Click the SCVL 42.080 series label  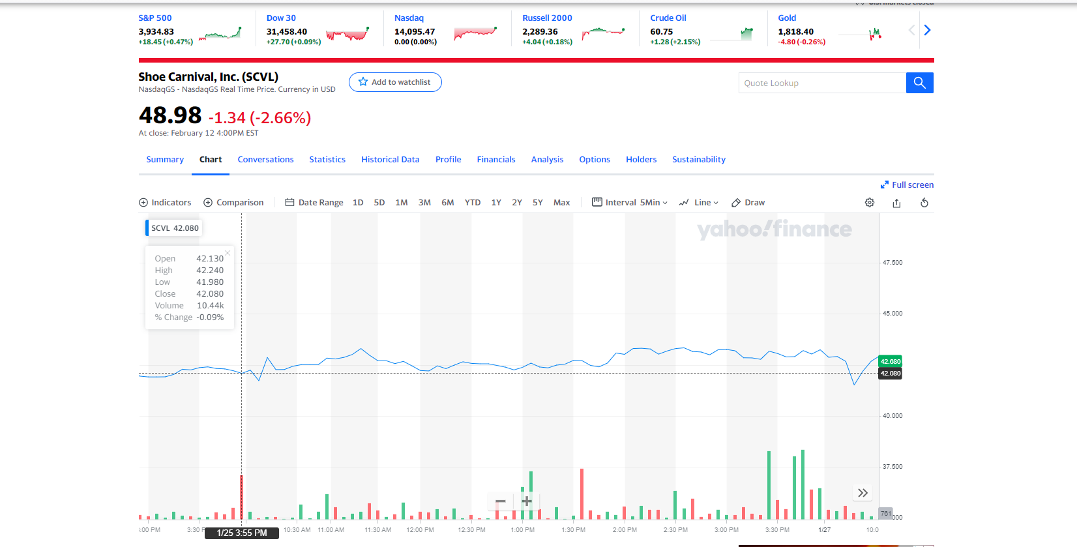coord(174,228)
